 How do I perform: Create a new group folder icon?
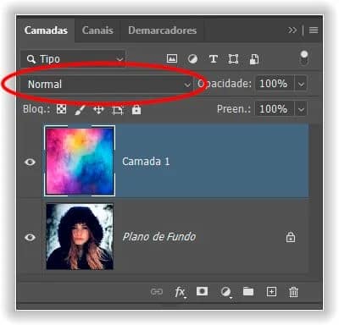point(248,291)
